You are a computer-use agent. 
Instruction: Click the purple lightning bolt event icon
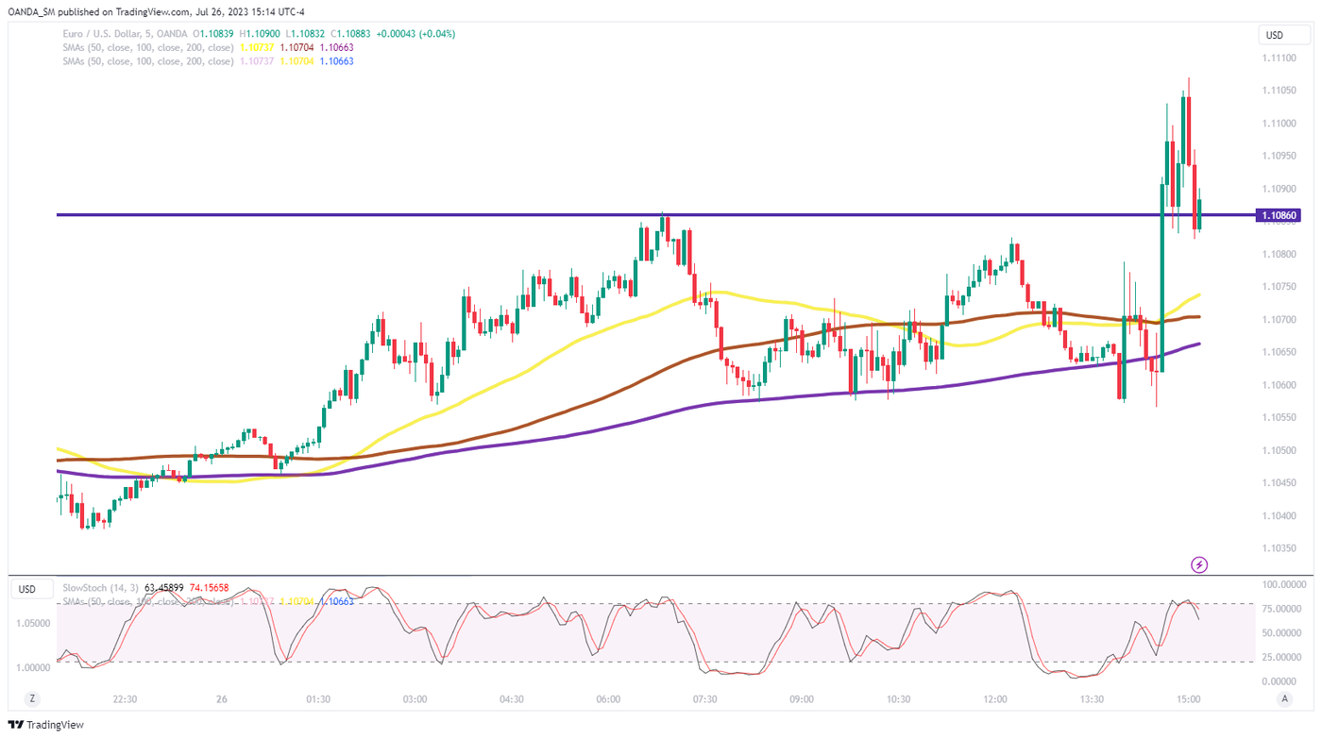[1199, 564]
